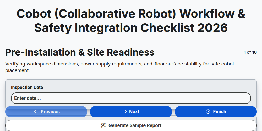Click the right chevron icon beside Next
This screenshot has height=131, width=262.
pyautogui.click(x=126, y=112)
